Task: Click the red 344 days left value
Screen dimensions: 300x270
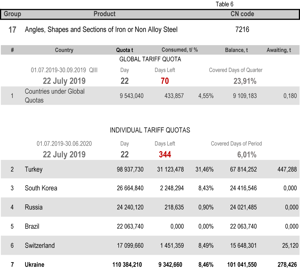Action: (165, 155)
